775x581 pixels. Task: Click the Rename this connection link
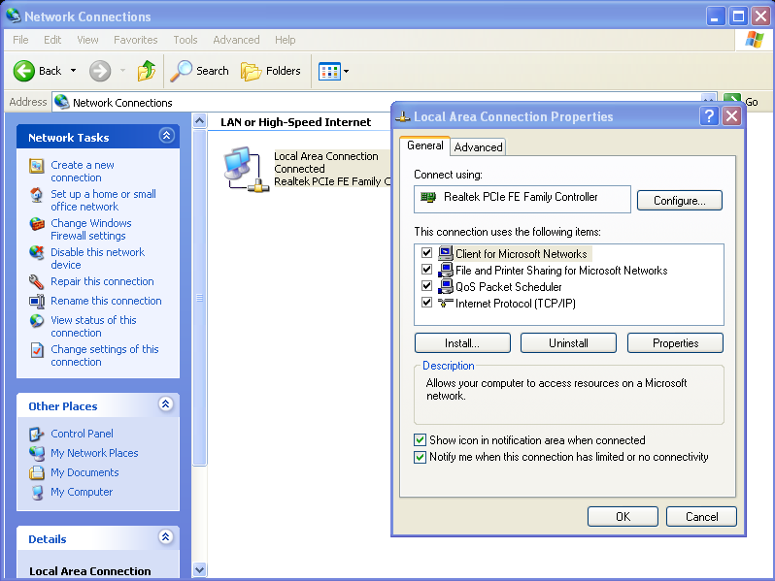tap(106, 301)
